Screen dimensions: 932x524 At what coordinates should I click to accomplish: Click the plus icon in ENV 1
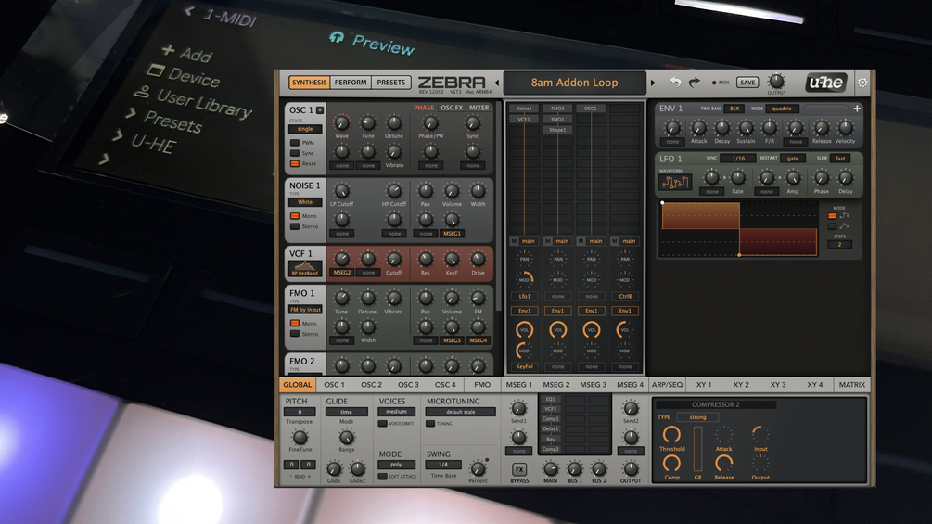tap(857, 109)
